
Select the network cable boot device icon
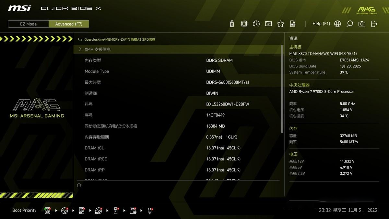150,211
